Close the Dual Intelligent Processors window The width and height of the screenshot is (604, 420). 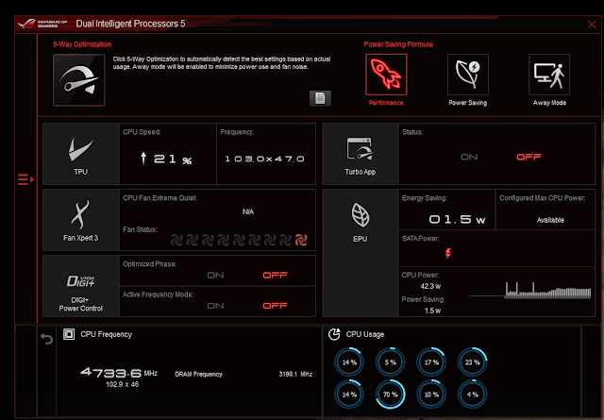click(x=592, y=25)
